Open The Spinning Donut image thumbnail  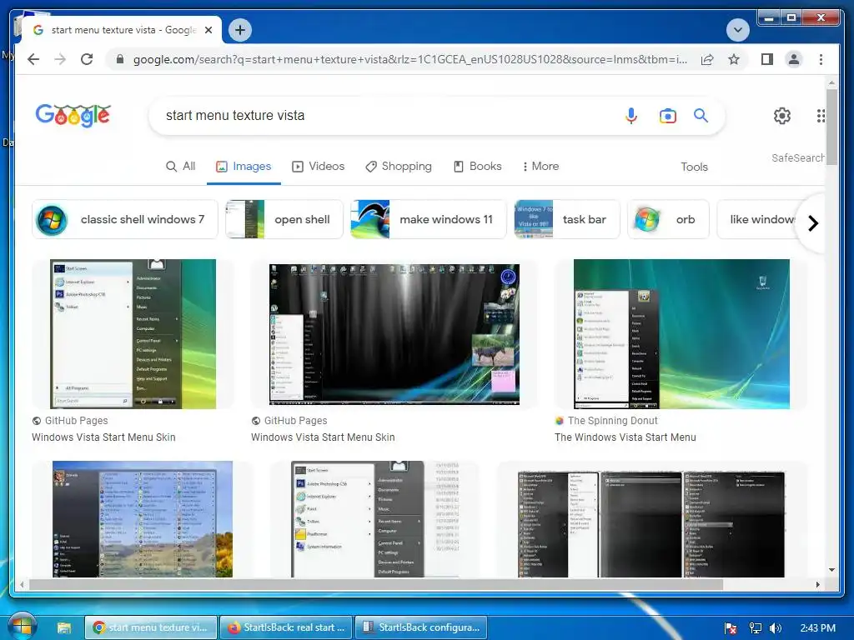681,334
